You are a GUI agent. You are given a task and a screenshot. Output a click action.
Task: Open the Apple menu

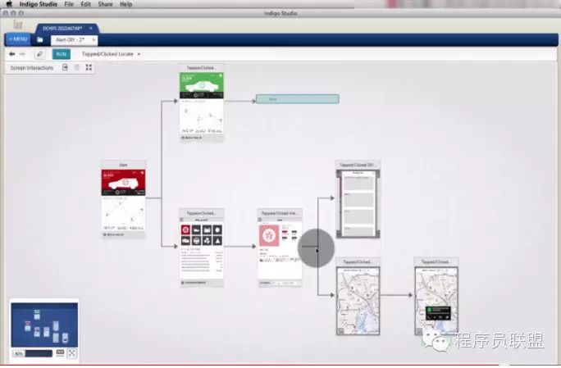(9, 4)
